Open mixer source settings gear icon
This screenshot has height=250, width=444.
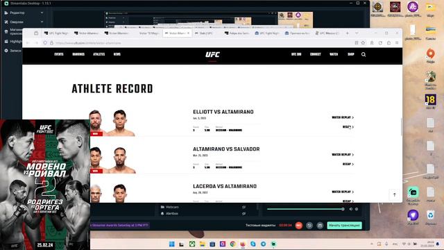(357, 209)
